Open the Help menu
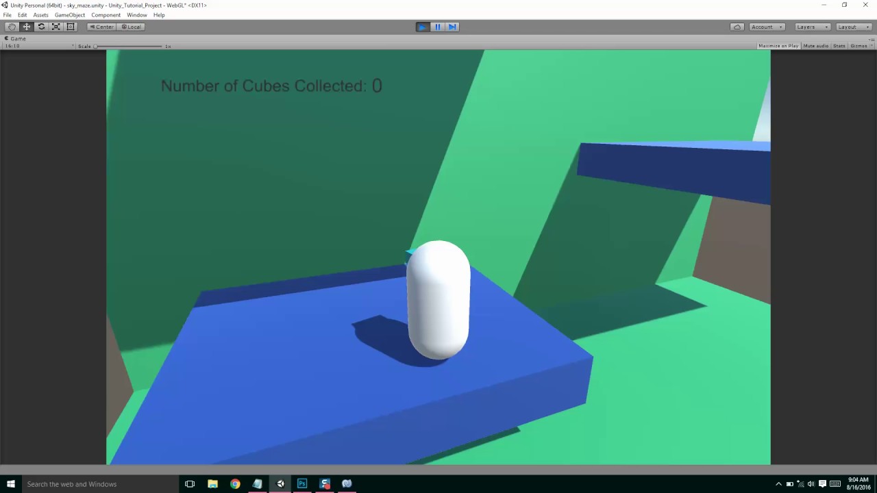Image resolution: width=877 pixels, height=493 pixels. pyautogui.click(x=159, y=15)
